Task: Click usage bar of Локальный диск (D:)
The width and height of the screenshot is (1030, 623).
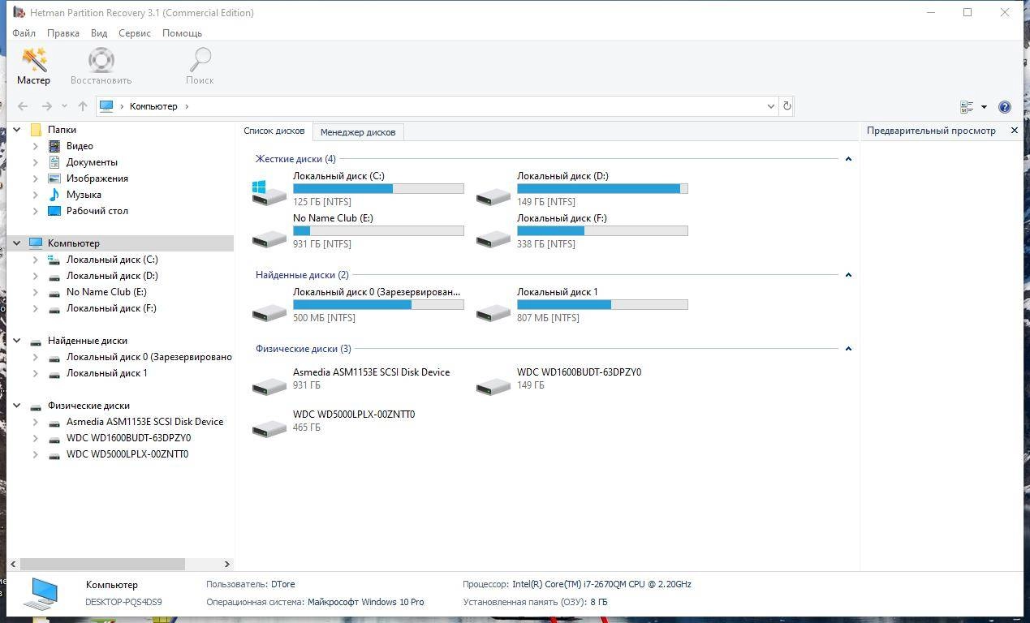Action: pyautogui.click(x=602, y=189)
